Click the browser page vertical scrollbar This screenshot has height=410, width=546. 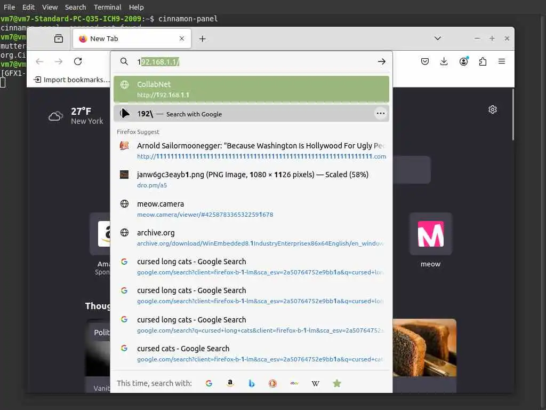tap(512, 115)
